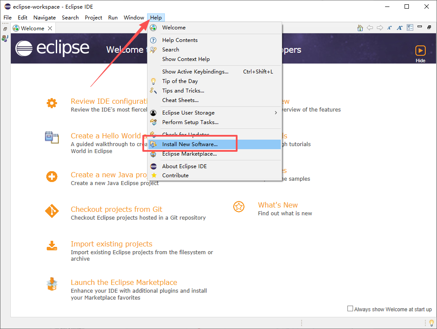
Task: Open Import existing projects link
Action: coord(112,244)
